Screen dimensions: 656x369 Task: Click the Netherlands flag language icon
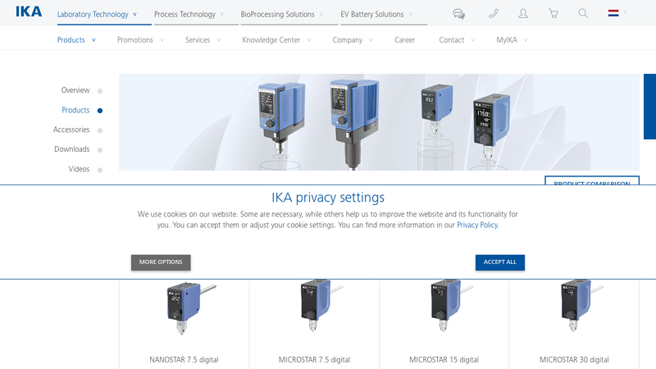pos(613,13)
